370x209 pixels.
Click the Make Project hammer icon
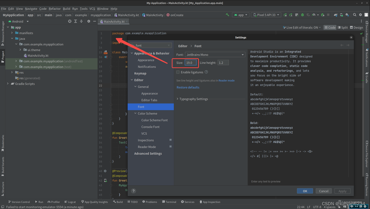(x=227, y=15)
